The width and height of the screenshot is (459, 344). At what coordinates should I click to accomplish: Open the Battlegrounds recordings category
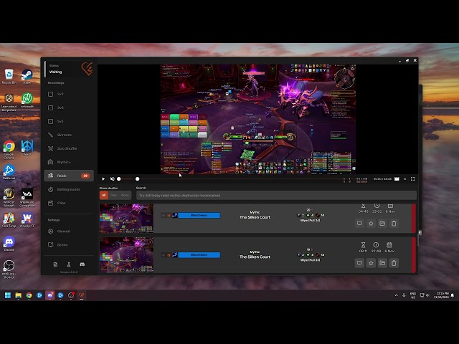69,189
